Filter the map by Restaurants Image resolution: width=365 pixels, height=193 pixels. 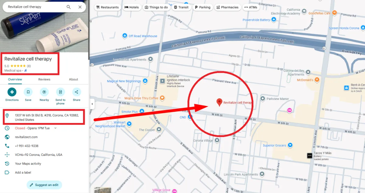tap(108, 7)
